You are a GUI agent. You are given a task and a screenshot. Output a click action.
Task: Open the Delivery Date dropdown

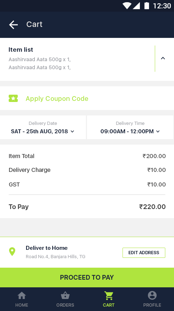[43, 127]
